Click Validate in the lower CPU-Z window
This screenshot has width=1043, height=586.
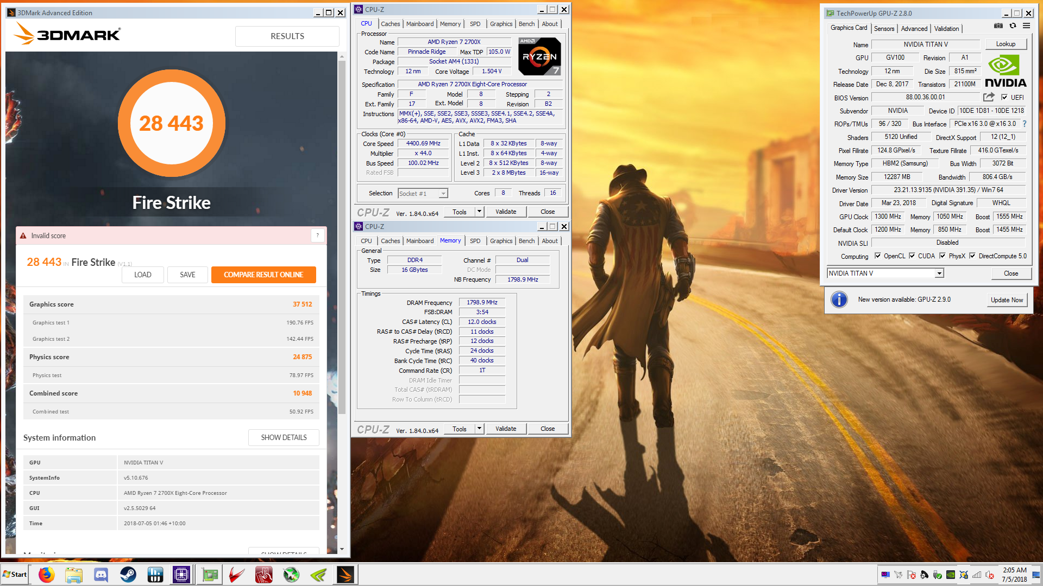(x=506, y=429)
